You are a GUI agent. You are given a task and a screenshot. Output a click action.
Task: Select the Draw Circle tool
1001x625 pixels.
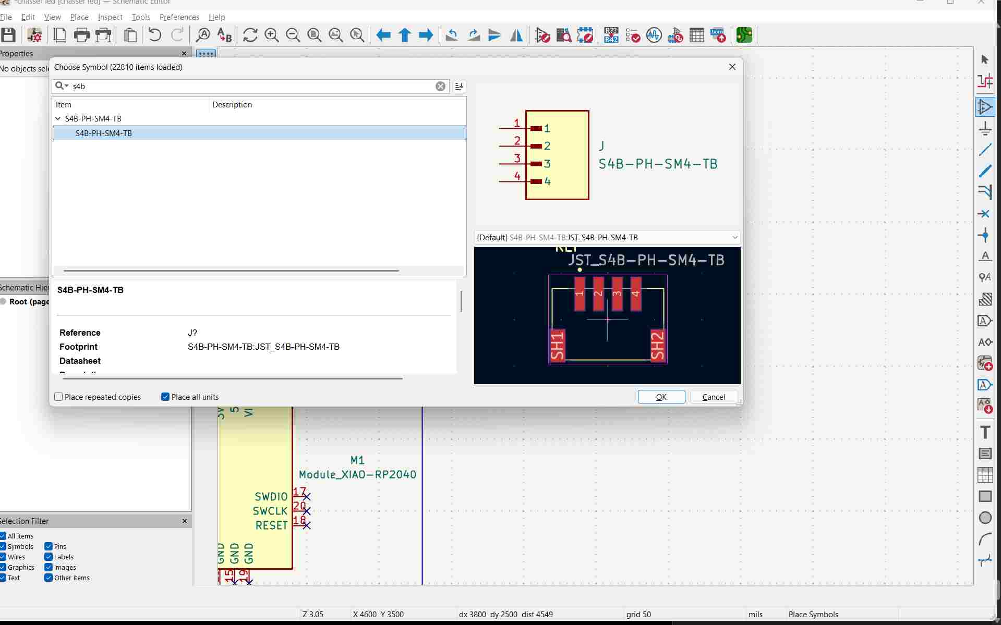pos(985,518)
